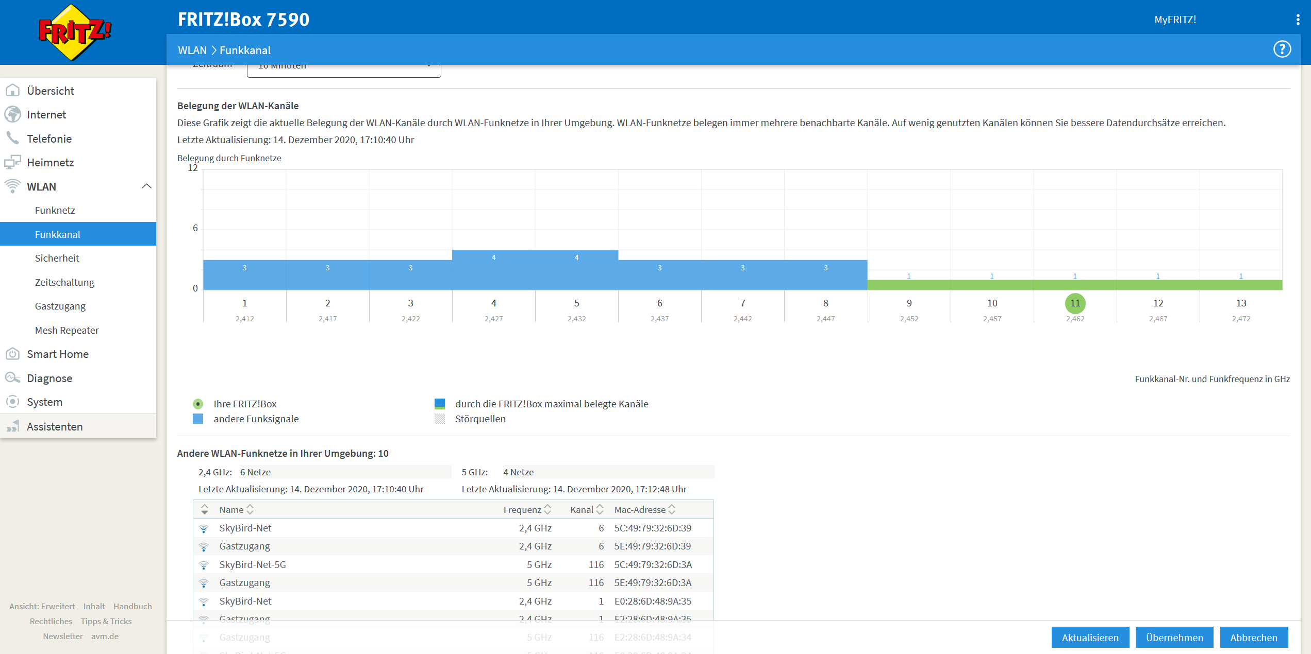Click Ansicht: Erweitert footer link
The image size is (1311, 654).
[42, 606]
